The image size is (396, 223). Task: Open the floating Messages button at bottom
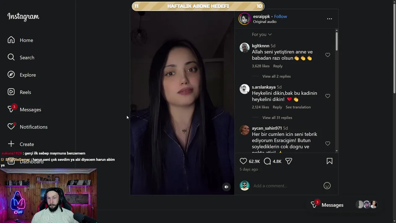[327, 205]
